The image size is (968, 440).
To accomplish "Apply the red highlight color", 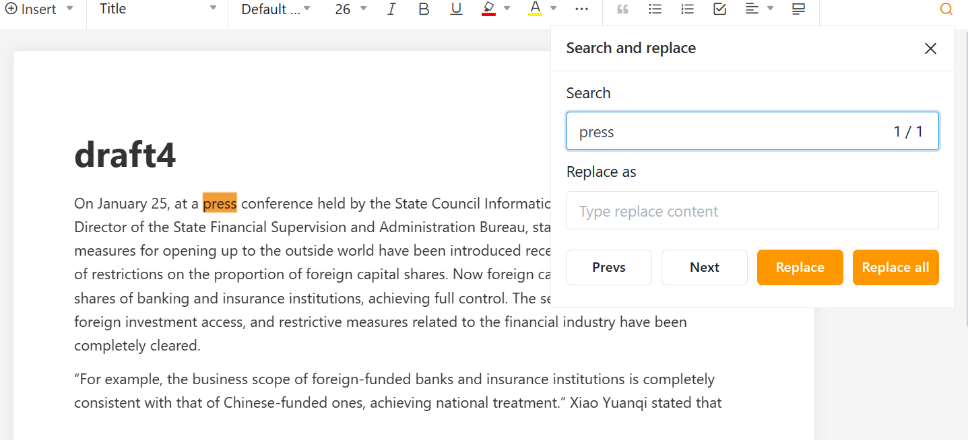I will (x=489, y=9).
